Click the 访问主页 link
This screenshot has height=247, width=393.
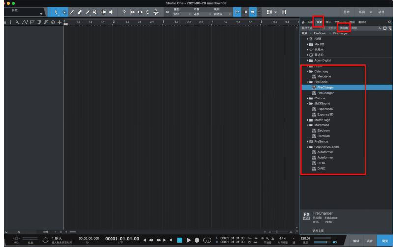pyautogui.click(x=318, y=231)
